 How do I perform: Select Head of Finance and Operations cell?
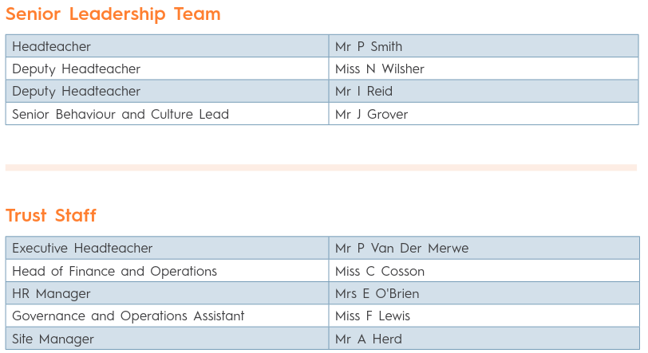[115, 271]
